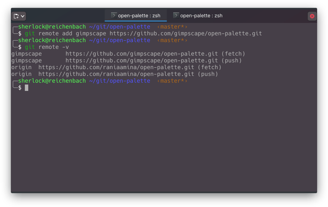Click the first sherlock@reichenbach prompt text

coord(52,27)
